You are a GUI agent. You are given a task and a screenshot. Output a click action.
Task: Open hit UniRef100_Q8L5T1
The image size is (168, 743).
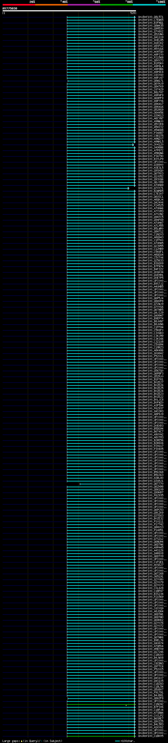150,17
